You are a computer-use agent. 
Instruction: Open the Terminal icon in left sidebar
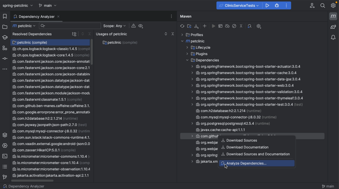(5, 156)
